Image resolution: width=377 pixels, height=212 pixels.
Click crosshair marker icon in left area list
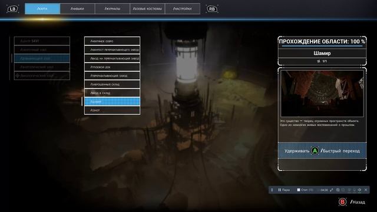[x=17, y=76]
